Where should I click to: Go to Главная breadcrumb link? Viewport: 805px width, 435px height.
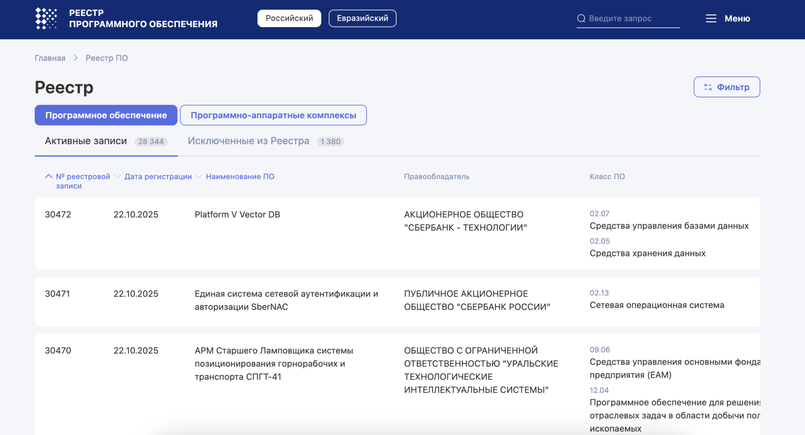(x=50, y=58)
